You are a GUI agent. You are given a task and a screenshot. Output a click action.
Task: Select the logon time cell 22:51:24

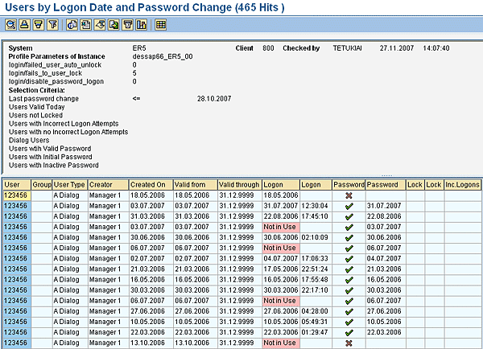point(315,269)
